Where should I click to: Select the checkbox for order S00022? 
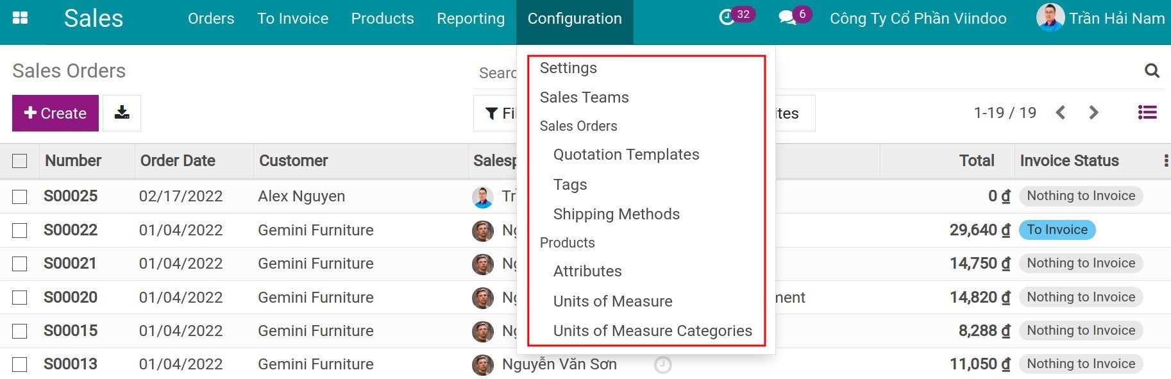pos(19,230)
